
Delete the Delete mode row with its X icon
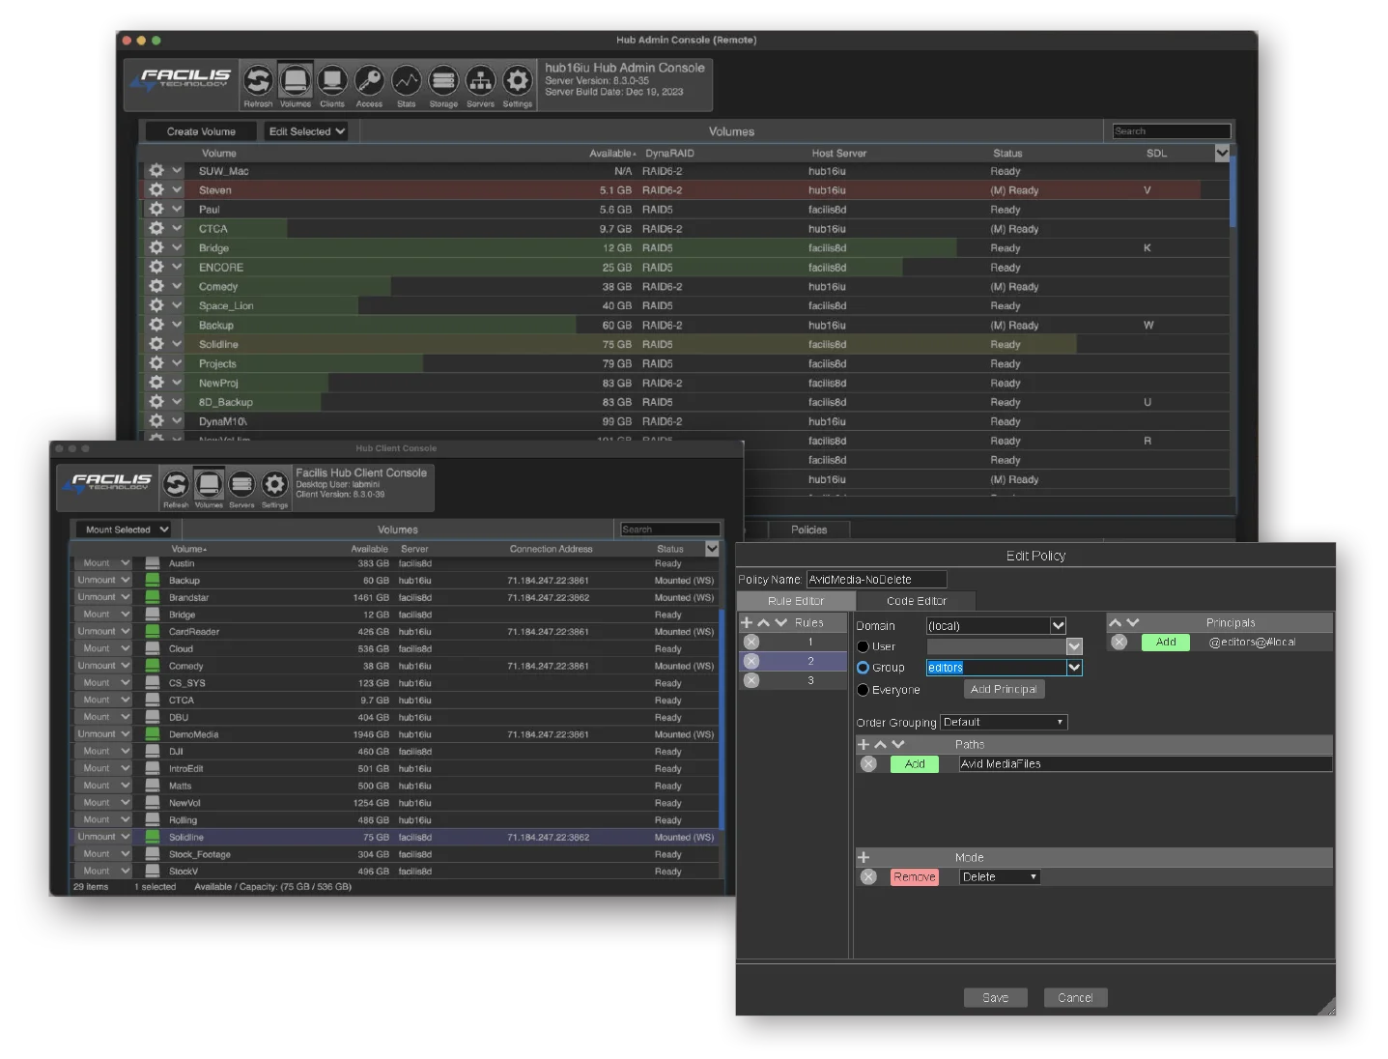pos(868,876)
